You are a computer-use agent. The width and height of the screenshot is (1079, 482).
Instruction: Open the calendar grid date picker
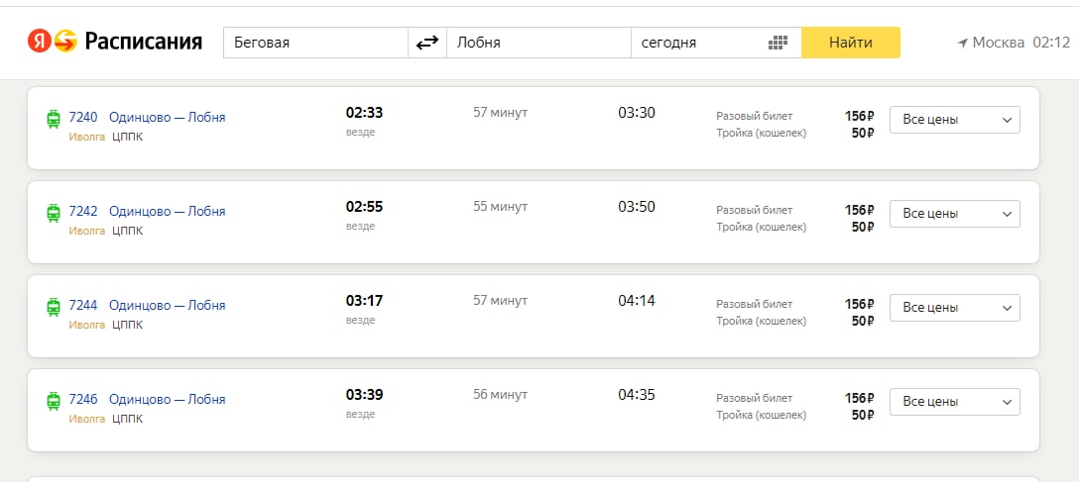click(x=777, y=43)
